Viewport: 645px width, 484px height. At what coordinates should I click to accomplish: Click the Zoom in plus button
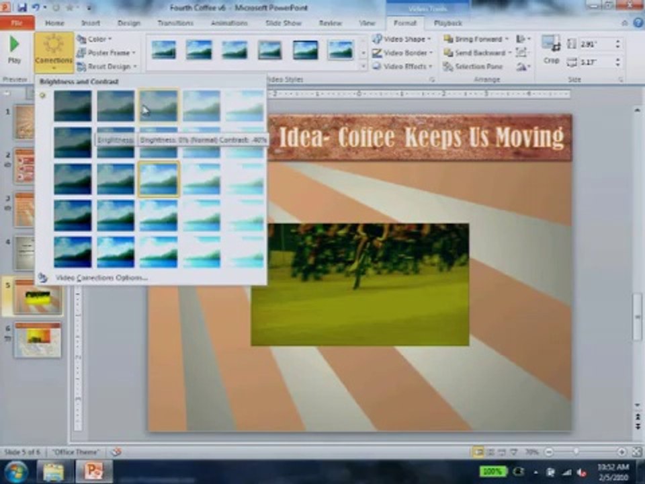(x=621, y=452)
